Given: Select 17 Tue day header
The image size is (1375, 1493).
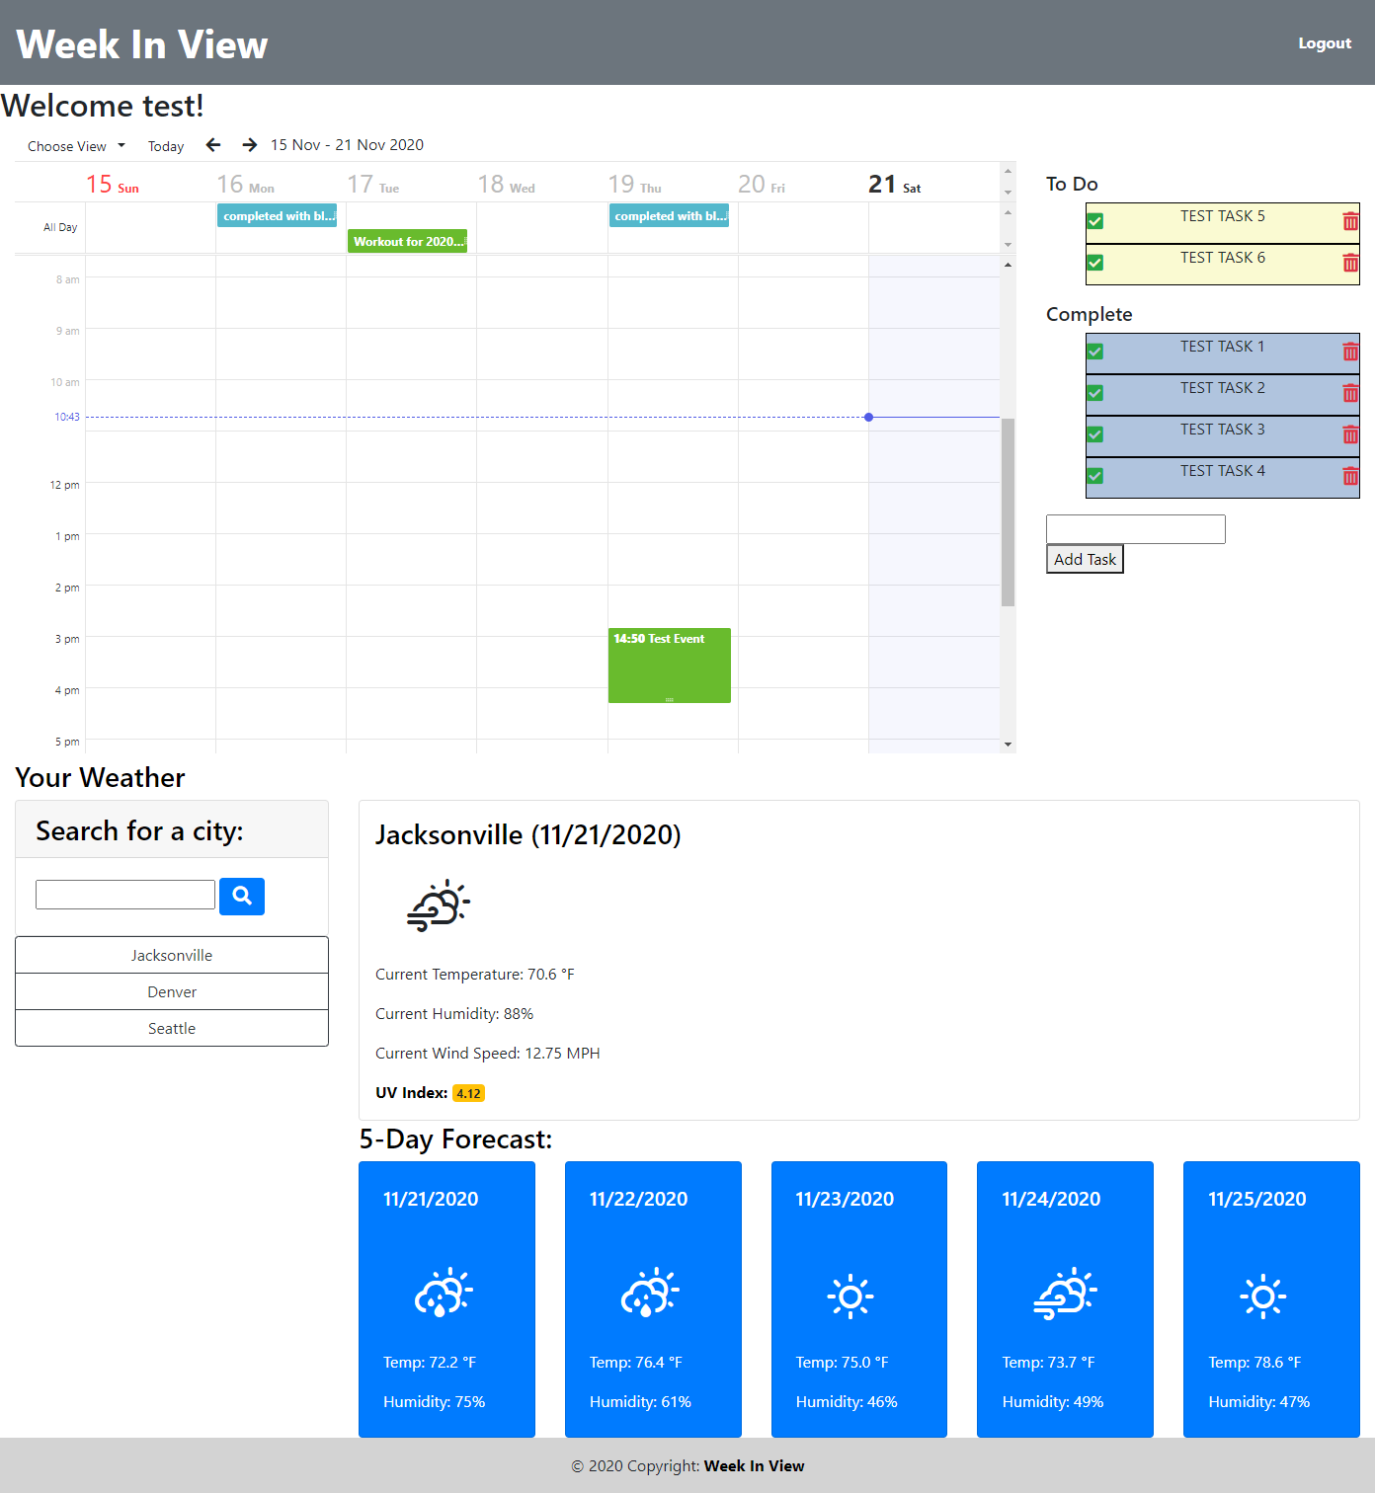Looking at the screenshot, I should (373, 185).
